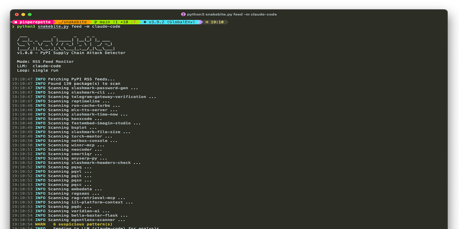Click the 'Scanning bsplot' log line
This screenshot has width=459, height=229.
pos(55,127)
